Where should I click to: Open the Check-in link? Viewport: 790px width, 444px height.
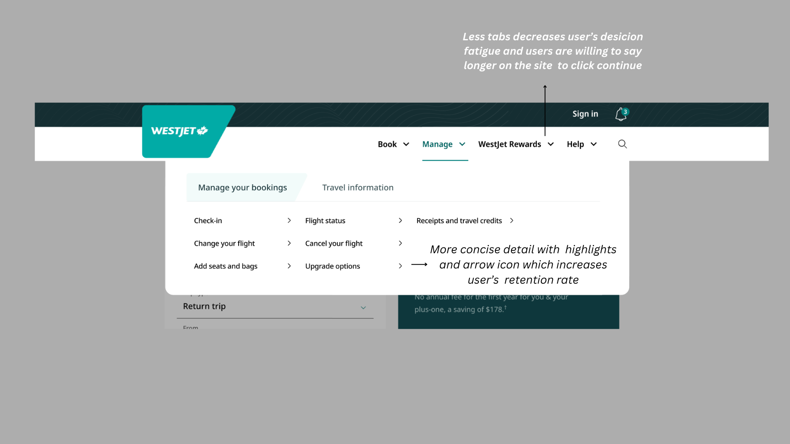tap(208, 221)
